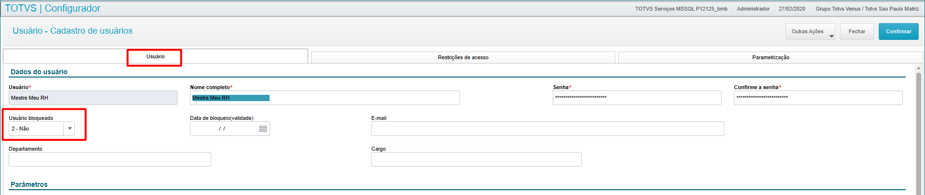Image resolution: width=925 pixels, height=195 pixels.
Task: Click the Administrador label in header
Action: [753, 9]
